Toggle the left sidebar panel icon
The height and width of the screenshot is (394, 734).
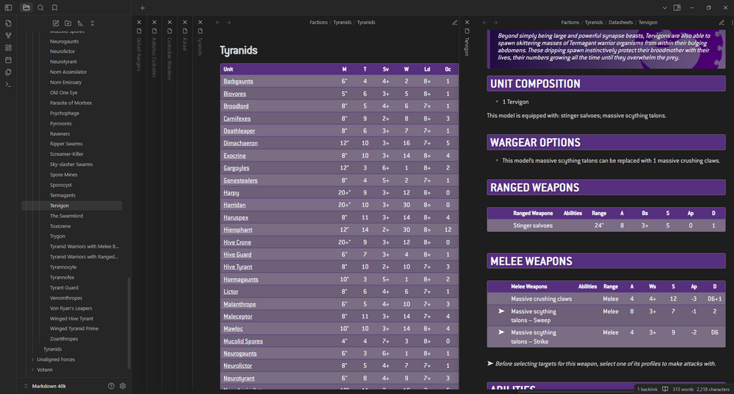[8, 7]
